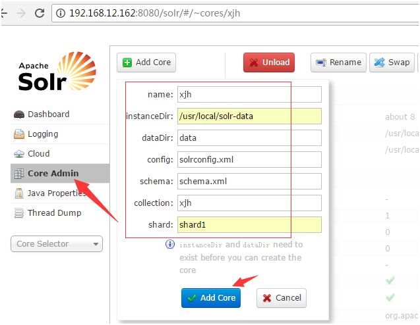Open Thread Dump menu item
Viewport: 420px width, 325px height.
(60, 213)
